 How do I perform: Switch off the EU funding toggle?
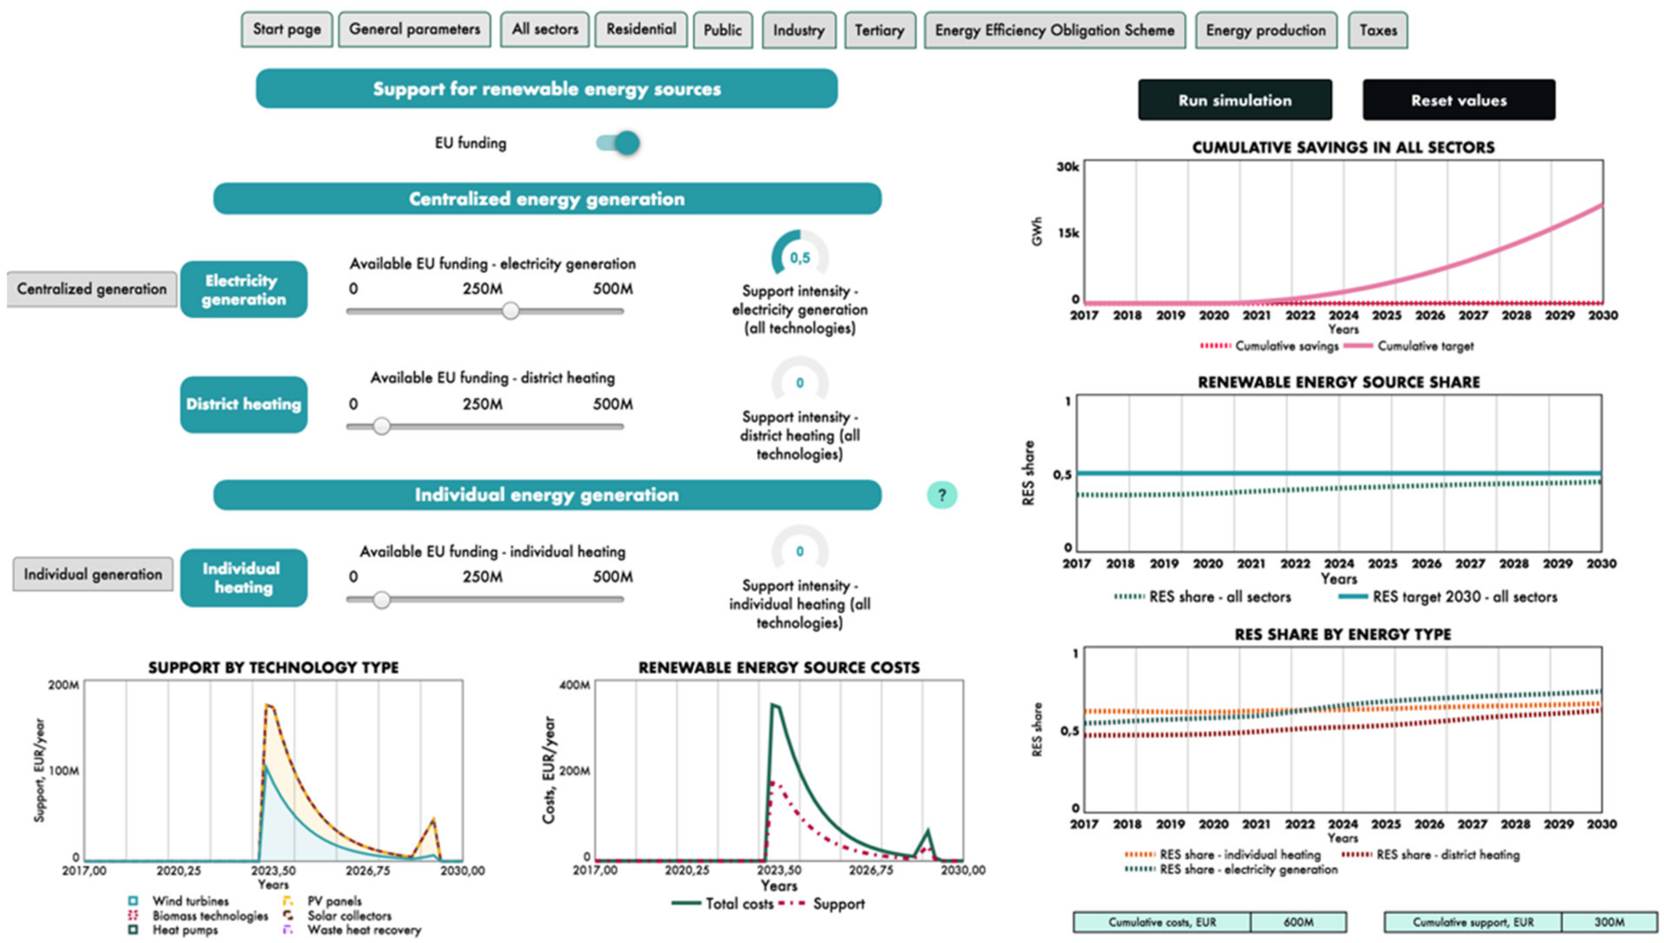coord(618,143)
